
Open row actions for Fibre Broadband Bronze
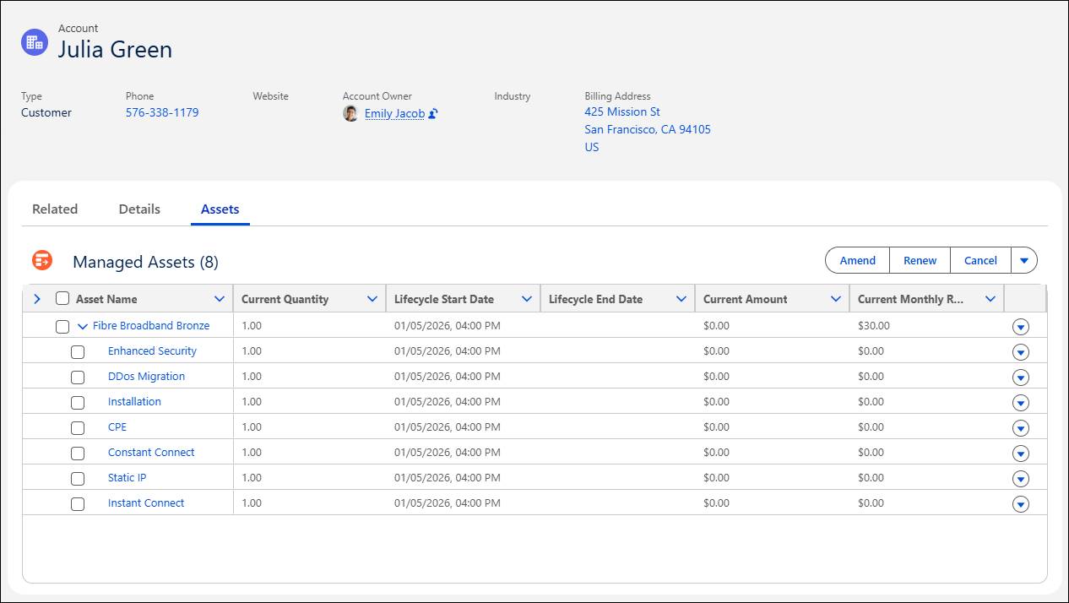click(1021, 327)
